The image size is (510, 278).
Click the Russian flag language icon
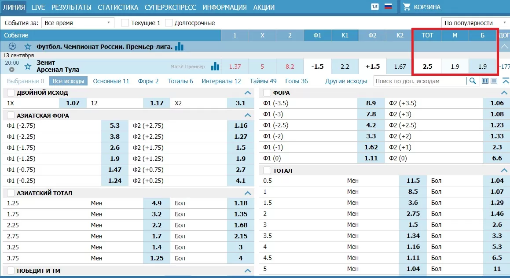[388, 7]
